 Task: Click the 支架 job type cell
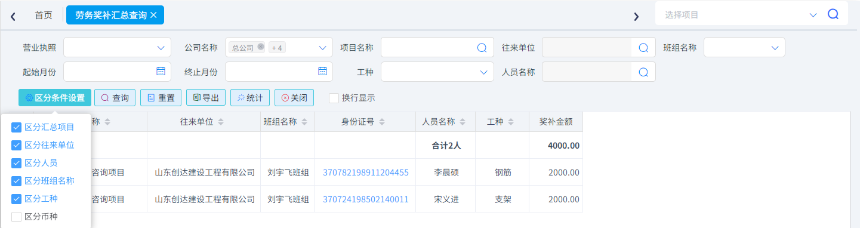(x=503, y=199)
